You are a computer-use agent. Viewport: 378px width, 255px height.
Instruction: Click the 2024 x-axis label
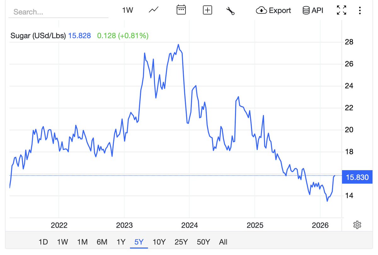pyautogui.click(x=190, y=225)
